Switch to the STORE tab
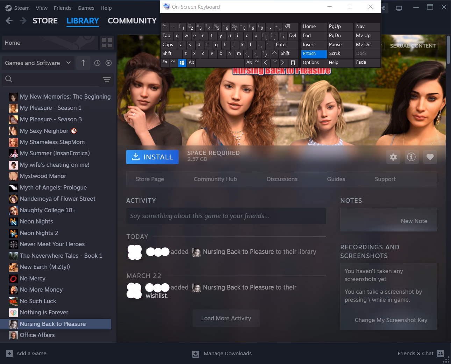Image resolution: width=451 pixels, height=364 pixels. click(x=45, y=21)
